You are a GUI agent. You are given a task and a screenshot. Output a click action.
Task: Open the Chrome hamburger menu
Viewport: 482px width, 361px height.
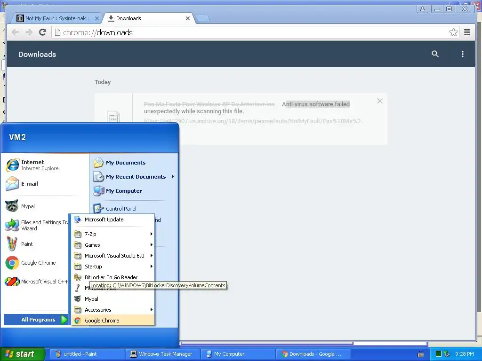467,32
